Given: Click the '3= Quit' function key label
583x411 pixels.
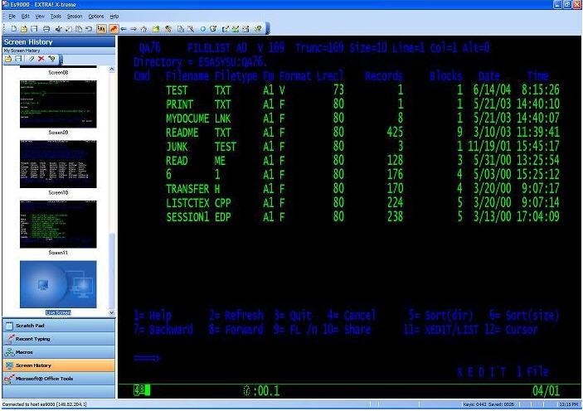Looking at the screenshot, I should [x=294, y=316].
